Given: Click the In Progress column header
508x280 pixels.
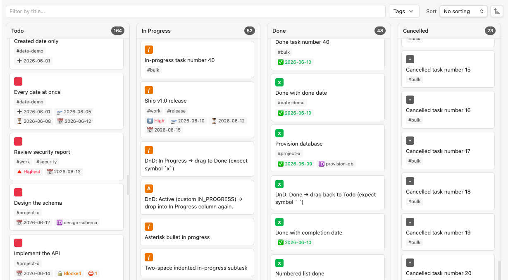Looking at the screenshot, I should [198, 31].
